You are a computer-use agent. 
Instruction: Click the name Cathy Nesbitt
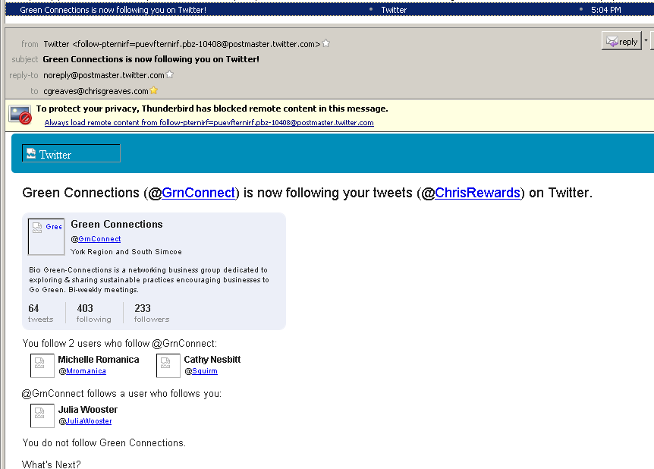pos(212,359)
